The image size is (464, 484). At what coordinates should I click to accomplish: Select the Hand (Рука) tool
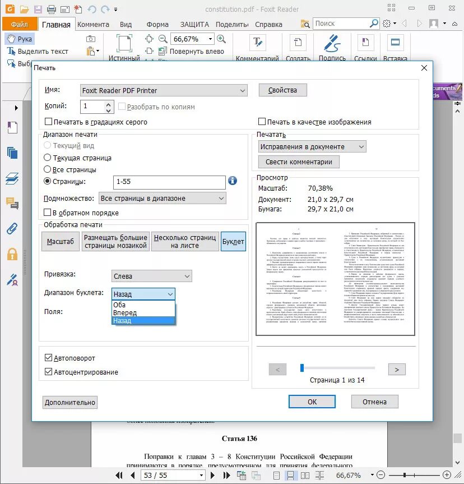click(x=20, y=39)
